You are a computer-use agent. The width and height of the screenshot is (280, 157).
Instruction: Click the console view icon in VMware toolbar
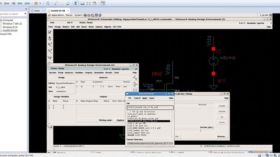(x=103, y=3)
